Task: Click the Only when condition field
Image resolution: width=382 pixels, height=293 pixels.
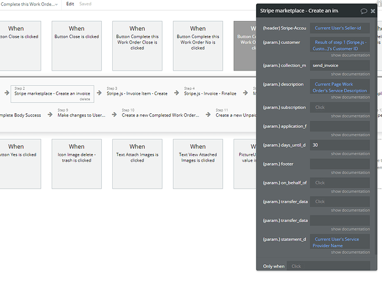Action: click(328, 266)
